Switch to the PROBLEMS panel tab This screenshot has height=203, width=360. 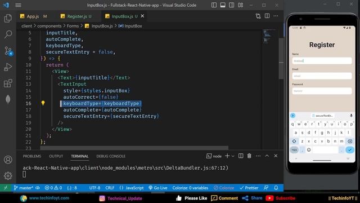pos(32,156)
